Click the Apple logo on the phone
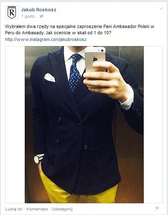Viewport: 168px width, 215px height. [x=95, y=59]
